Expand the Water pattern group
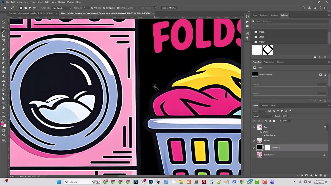Image resolution: width=331 pixels, height=186 pixels. tap(253, 42)
